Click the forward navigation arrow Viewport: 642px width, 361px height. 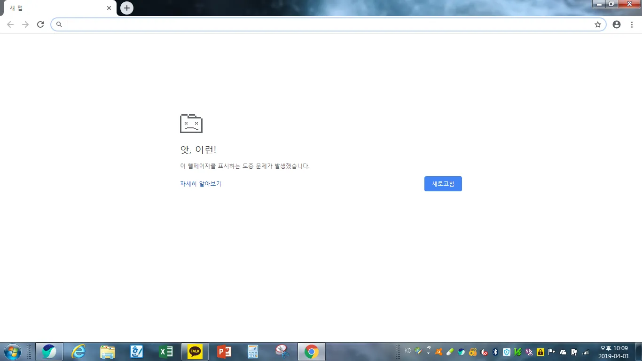[x=25, y=24]
